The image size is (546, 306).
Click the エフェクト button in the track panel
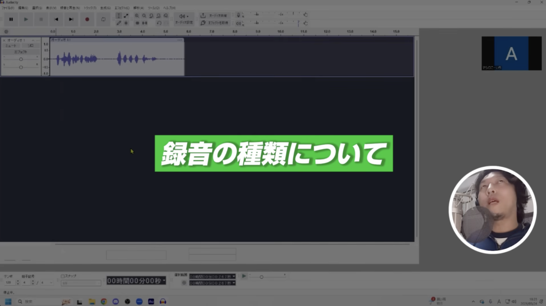pyautogui.click(x=20, y=52)
